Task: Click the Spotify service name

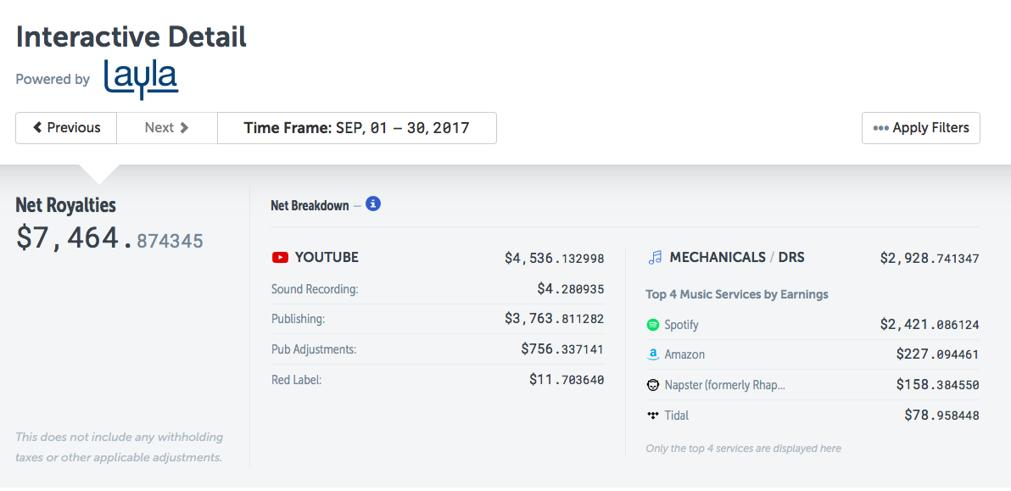Action: point(682,325)
